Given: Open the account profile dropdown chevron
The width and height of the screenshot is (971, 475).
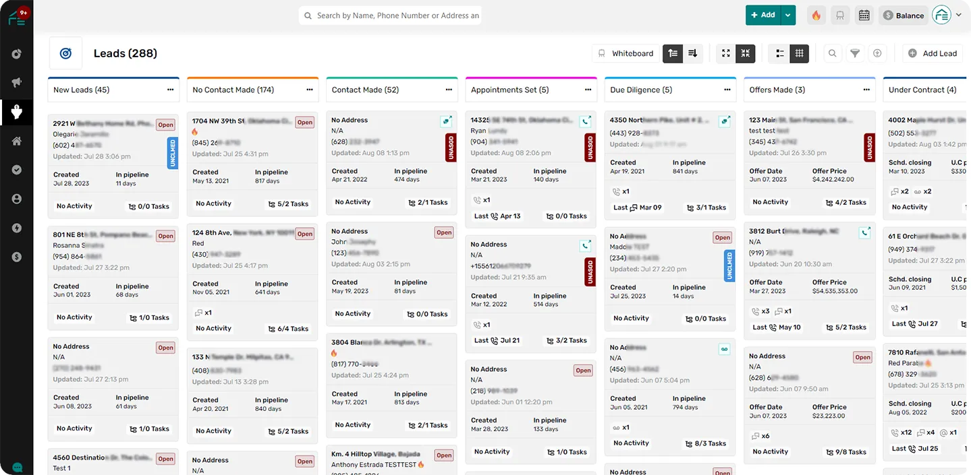Looking at the screenshot, I should [958, 15].
